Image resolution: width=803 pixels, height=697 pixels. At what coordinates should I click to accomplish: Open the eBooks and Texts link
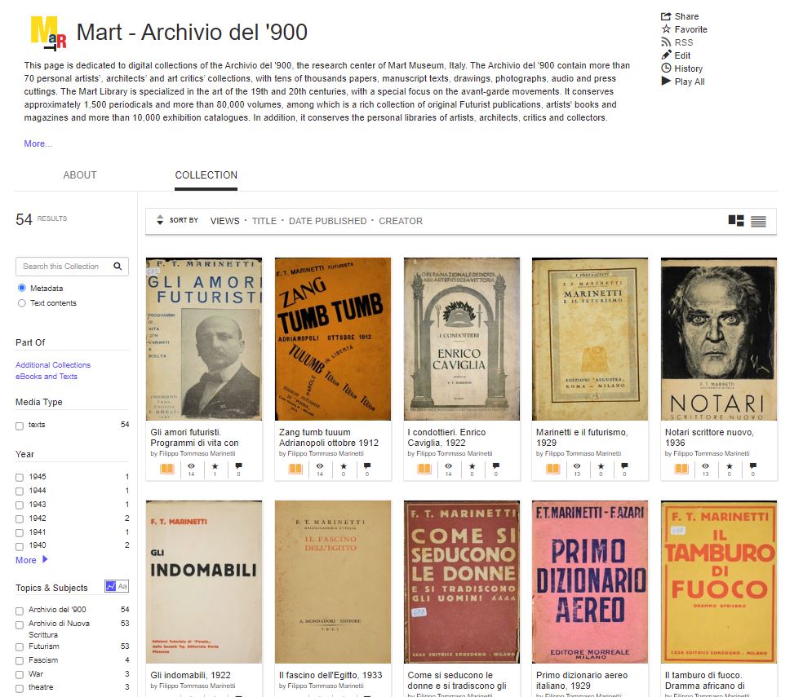pos(46,376)
